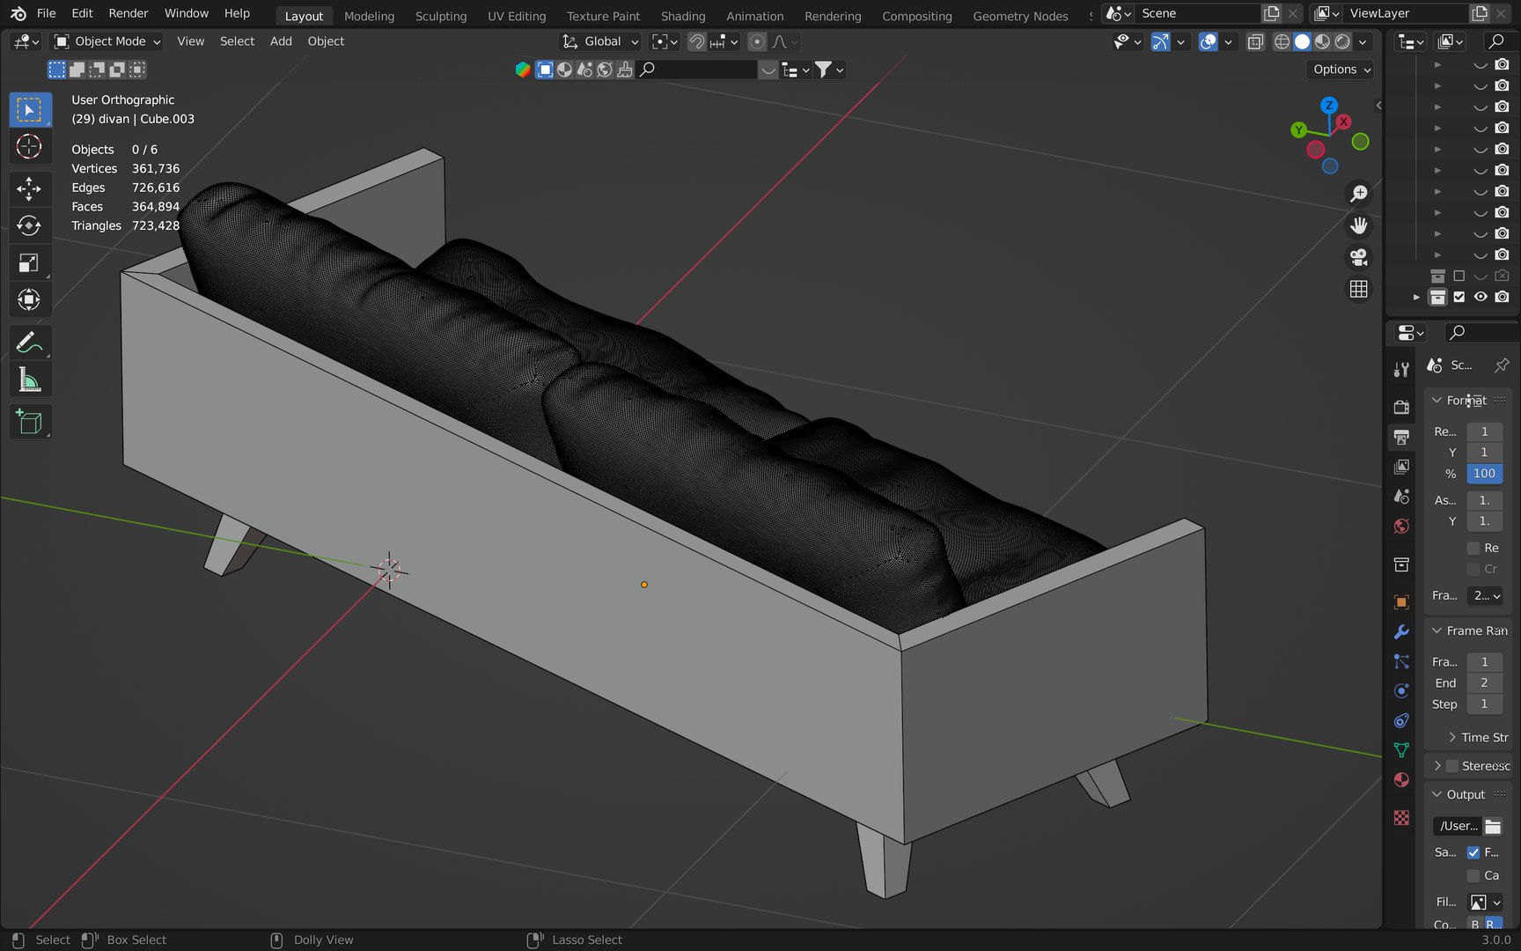The width and height of the screenshot is (1521, 951).
Task: Activate the Rotate tool
Action: 29,225
